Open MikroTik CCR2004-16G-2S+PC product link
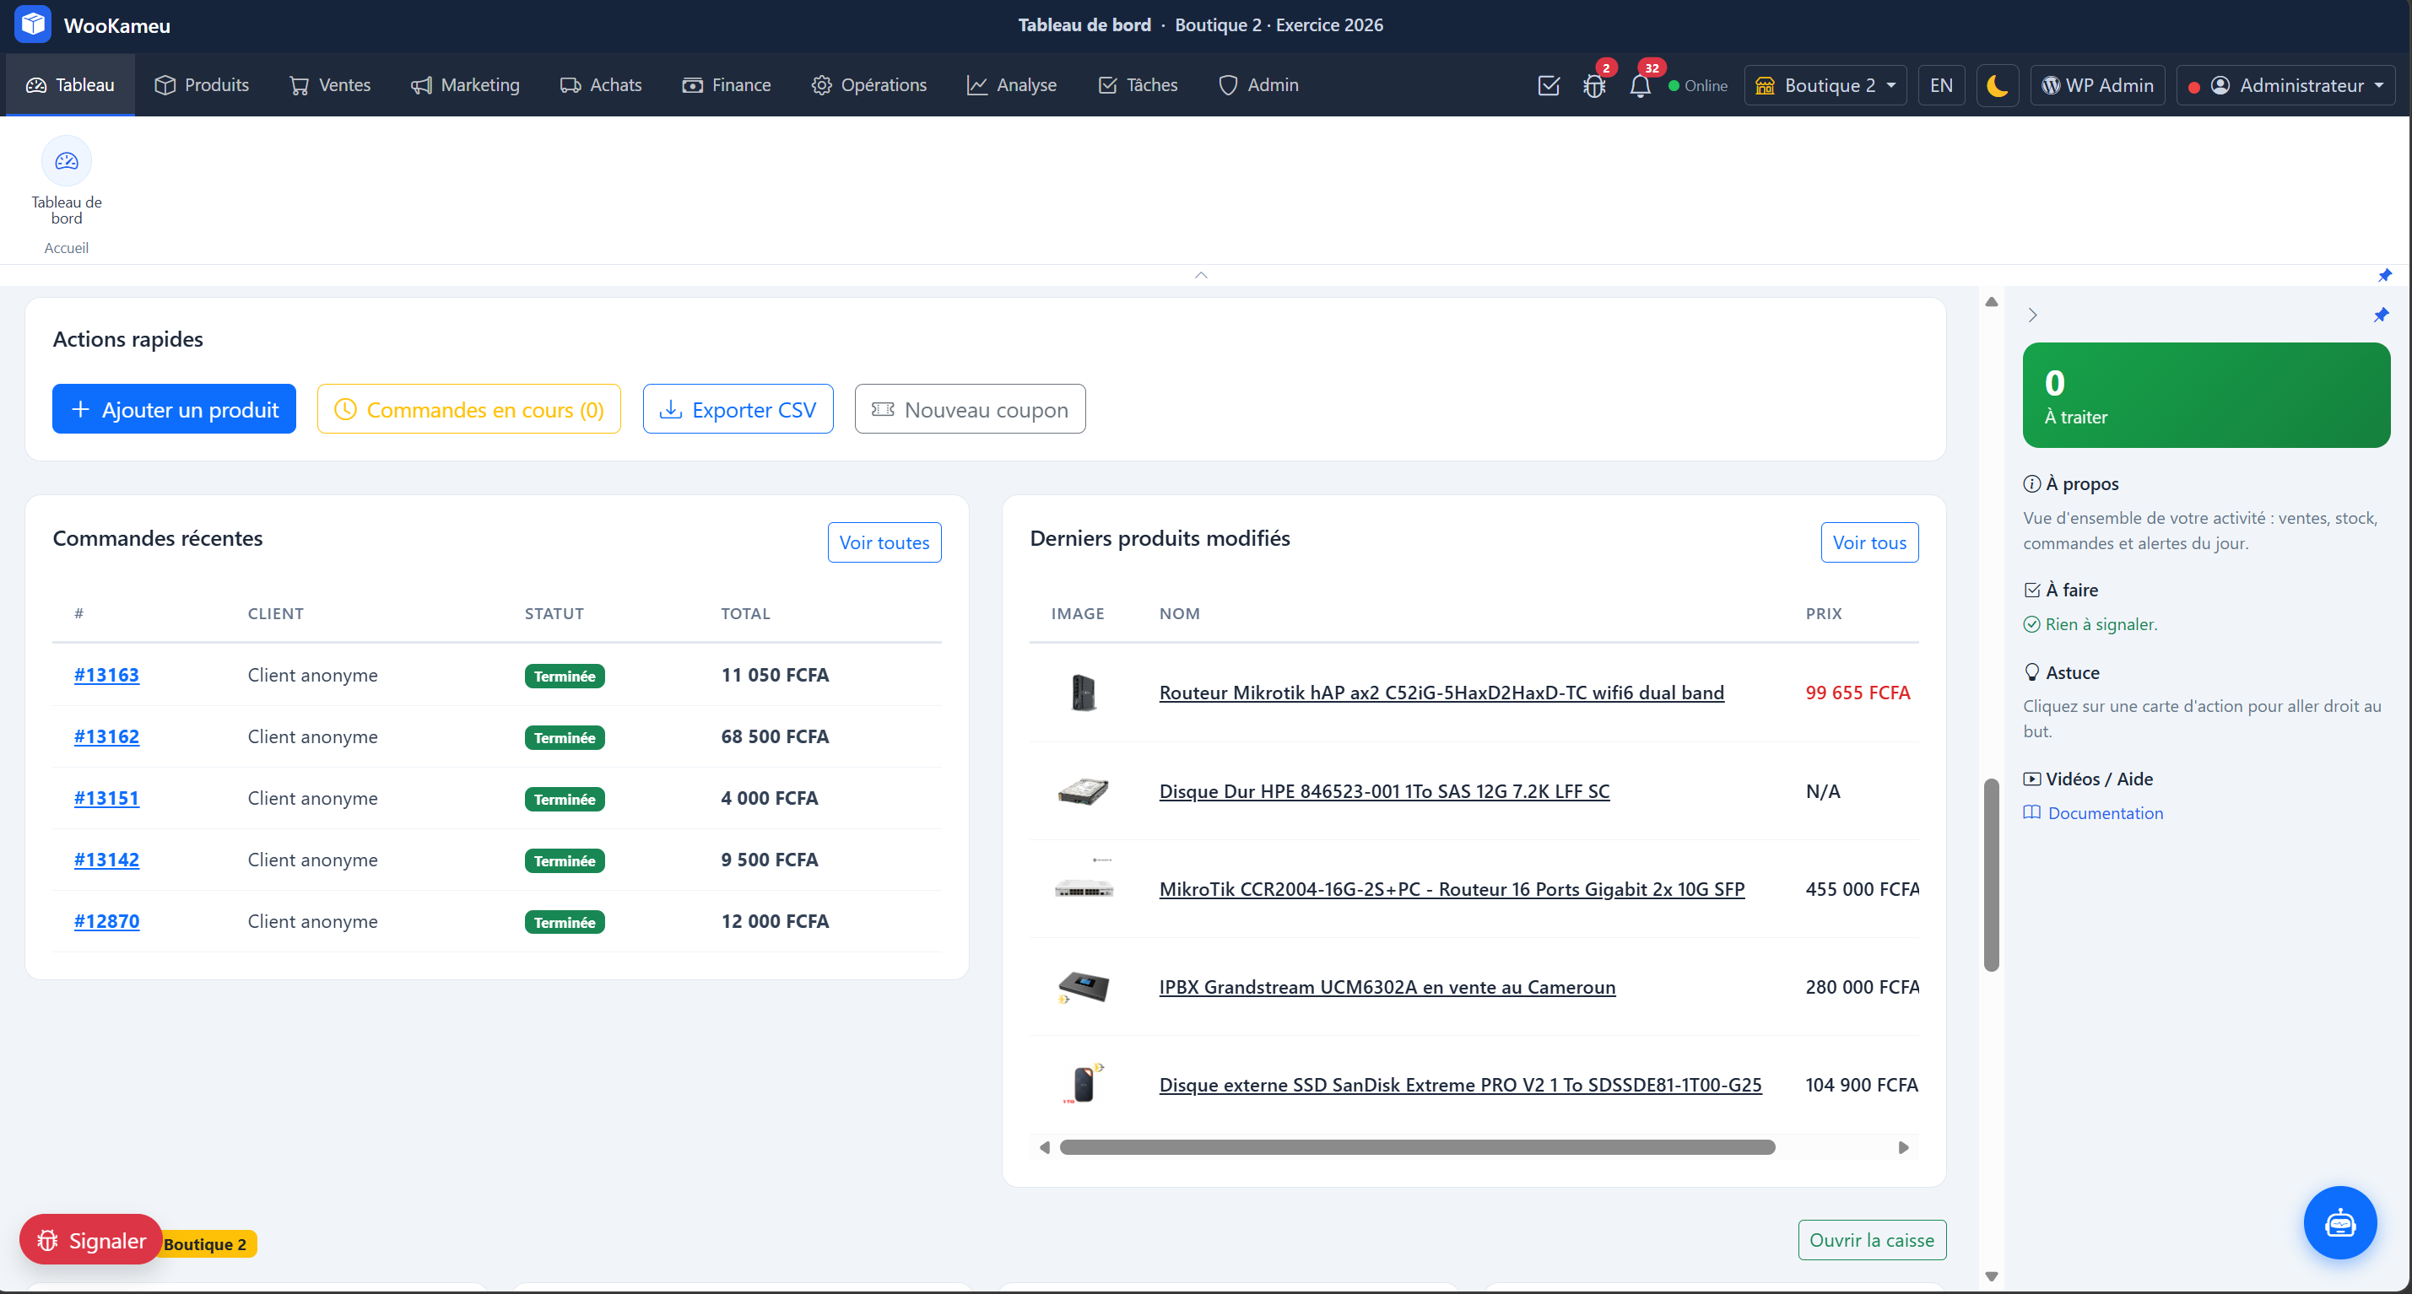 pyautogui.click(x=1452, y=889)
